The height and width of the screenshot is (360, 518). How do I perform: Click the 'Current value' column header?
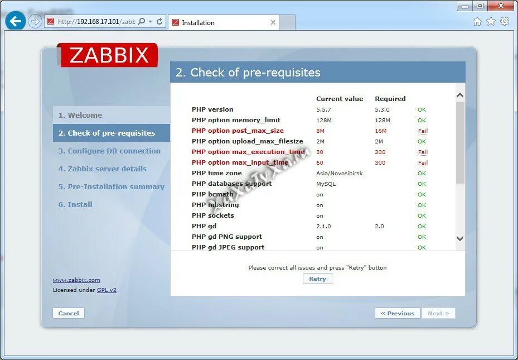tap(340, 99)
